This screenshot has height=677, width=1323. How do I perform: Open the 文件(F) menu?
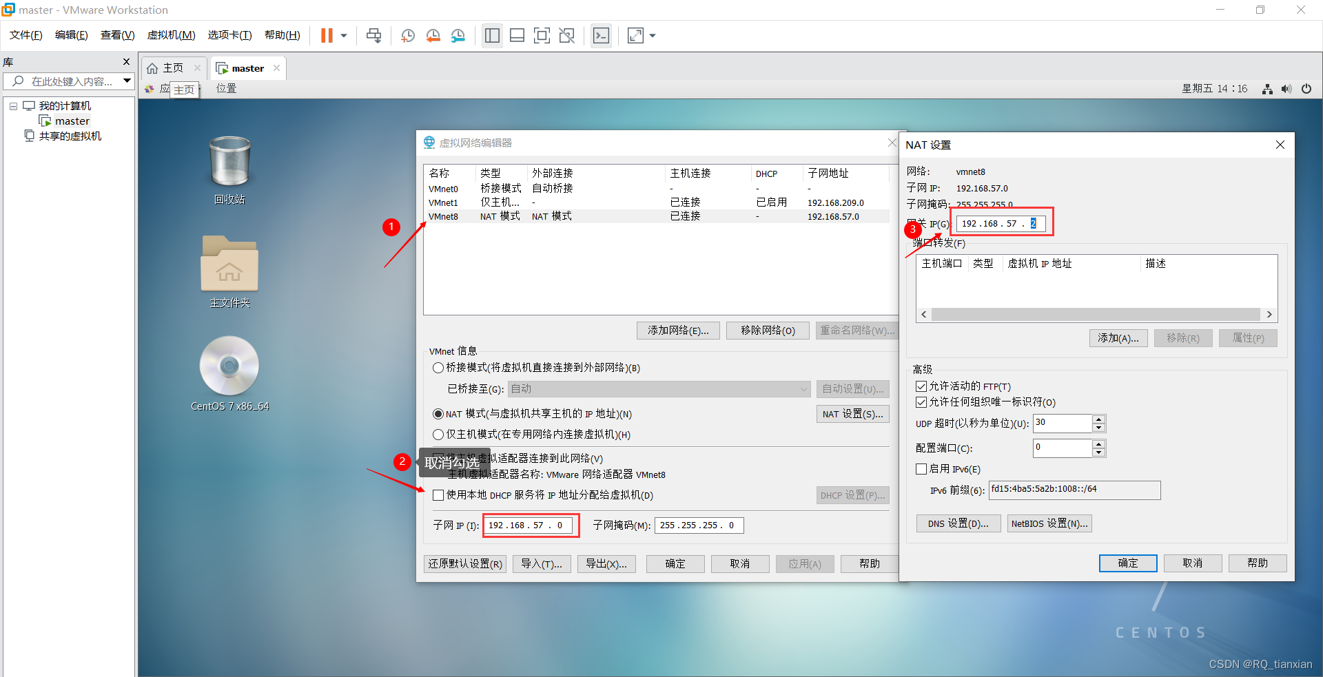pyautogui.click(x=26, y=35)
